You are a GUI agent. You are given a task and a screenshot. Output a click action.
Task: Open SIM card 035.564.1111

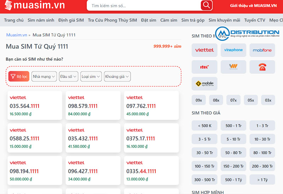[35, 105]
